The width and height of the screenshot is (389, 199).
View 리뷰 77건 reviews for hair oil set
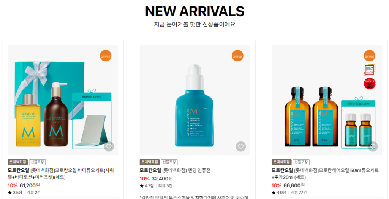[299, 193]
